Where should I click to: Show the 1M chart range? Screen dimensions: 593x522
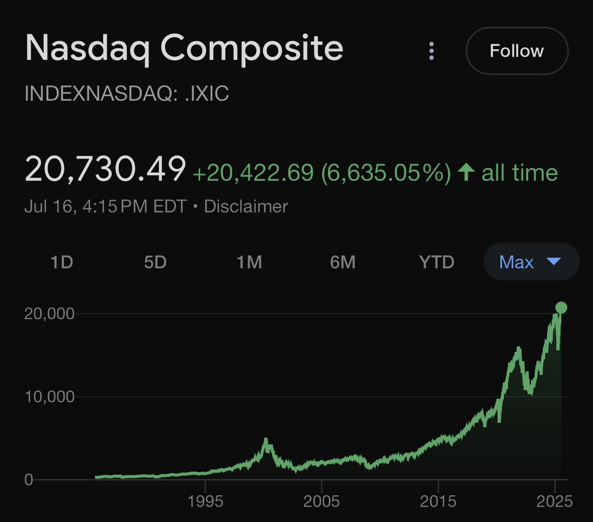coord(249,262)
